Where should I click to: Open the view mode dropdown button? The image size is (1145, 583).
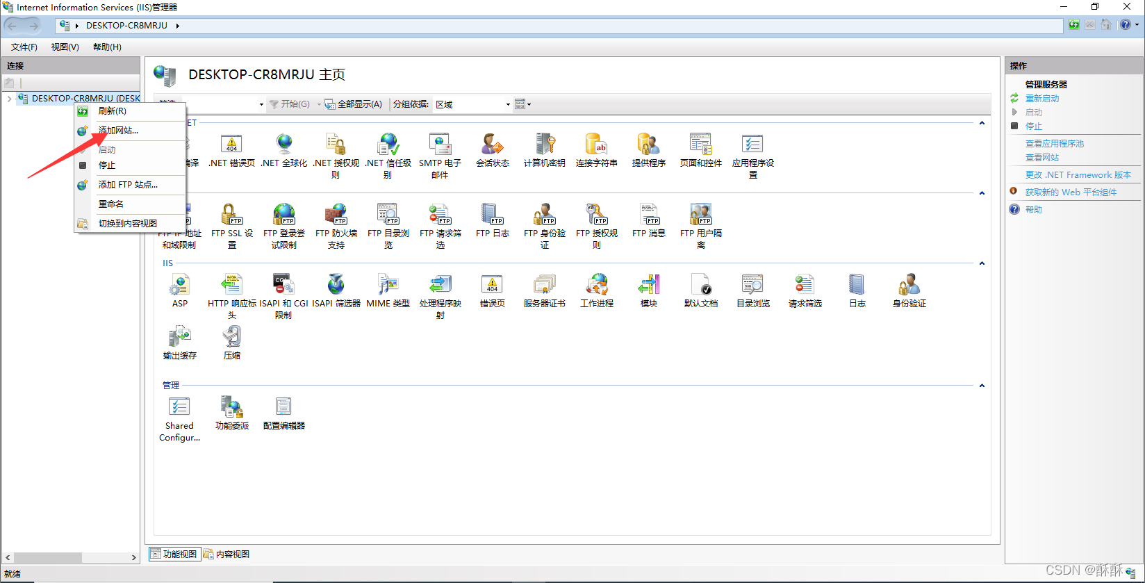click(523, 104)
